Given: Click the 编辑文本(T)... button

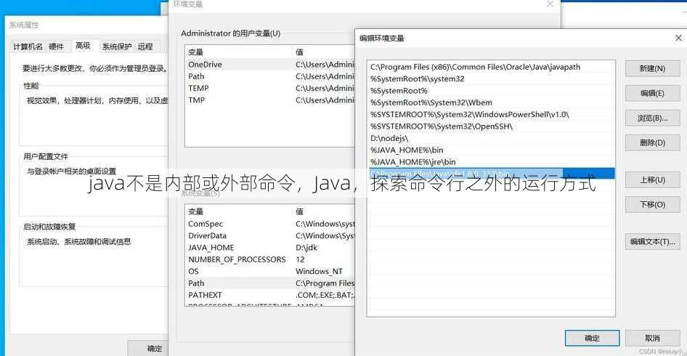Looking at the screenshot, I should click(x=652, y=241).
